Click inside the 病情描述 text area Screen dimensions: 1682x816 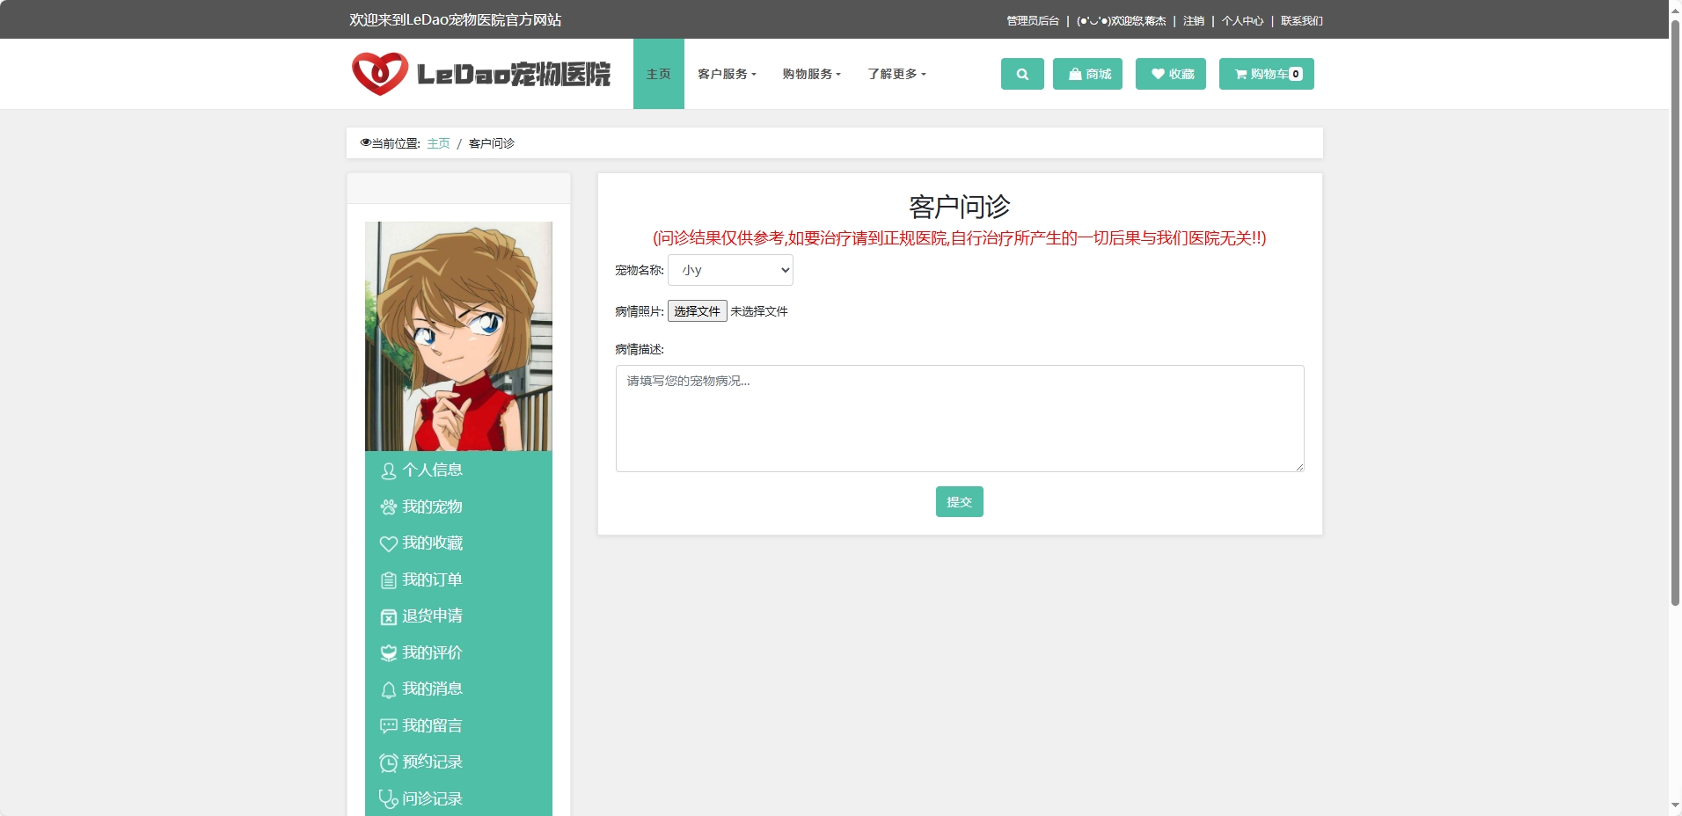(x=959, y=418)
